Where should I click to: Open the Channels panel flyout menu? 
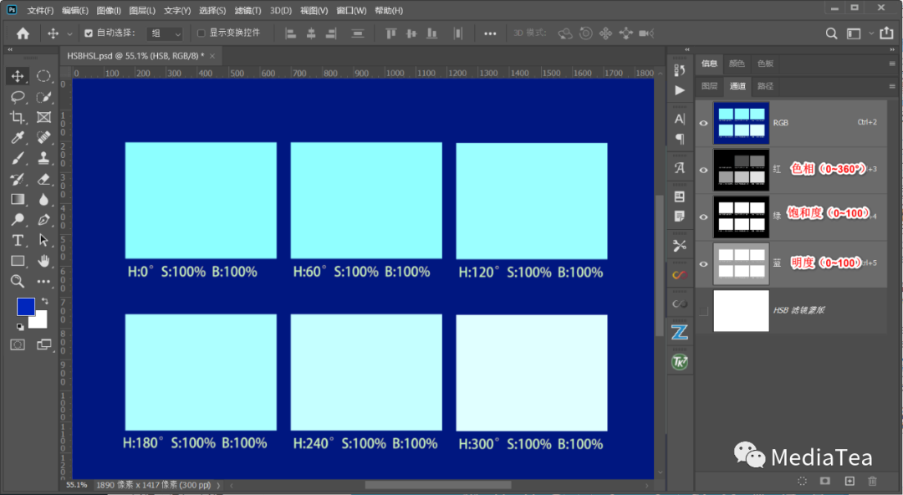[892, 86]
